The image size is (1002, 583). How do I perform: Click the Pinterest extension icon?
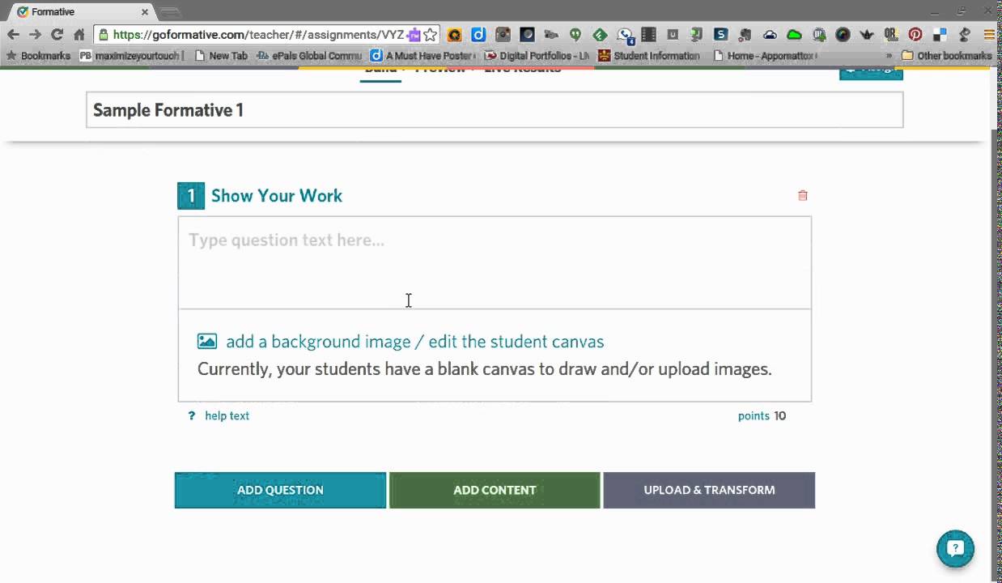tap(915, 35)
